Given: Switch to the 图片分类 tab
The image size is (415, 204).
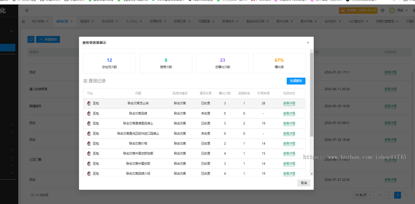Looking at the screenshot, I should tap(283, 21).
